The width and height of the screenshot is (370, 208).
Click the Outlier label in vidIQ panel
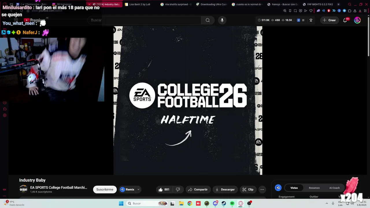[314, 197]
